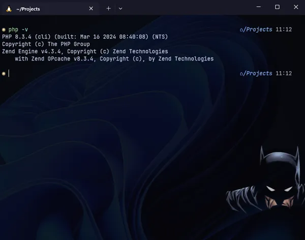305x240 pixels.
Task: Click the 'Copyright (c) The PHP Group' line
Action: (x=46, y=44)
